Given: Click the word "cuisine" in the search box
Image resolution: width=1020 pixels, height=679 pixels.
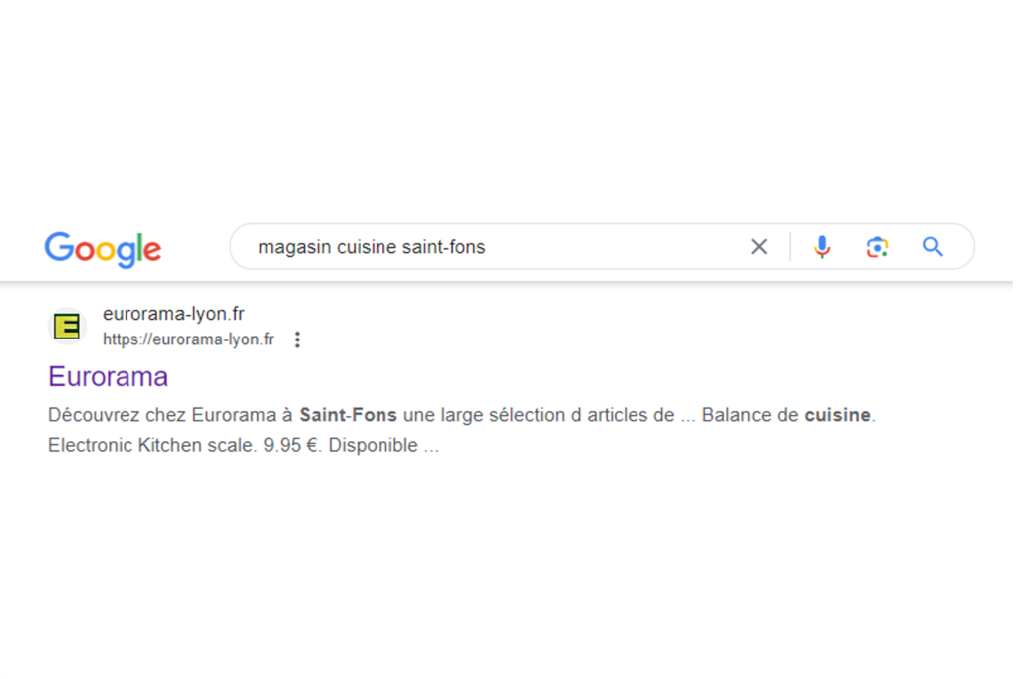Looking at the screenshot, I should point(366,247).
